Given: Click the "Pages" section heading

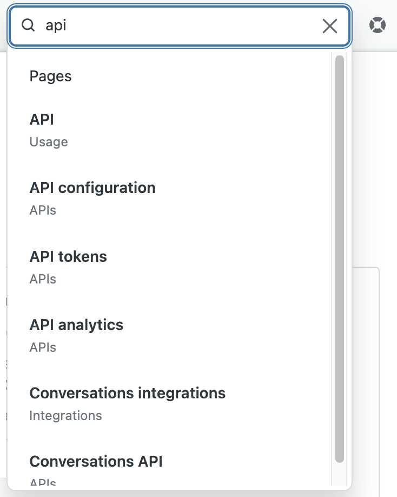Looking at the screenshot, I should [x=50, y=76].
